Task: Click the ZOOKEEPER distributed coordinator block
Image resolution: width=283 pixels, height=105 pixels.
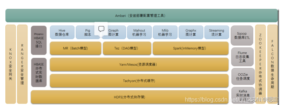Action: tap(260, 64)
